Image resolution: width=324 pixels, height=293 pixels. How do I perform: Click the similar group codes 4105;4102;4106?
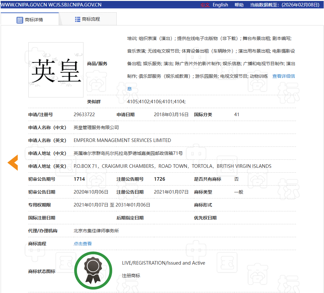click(156, 102)
